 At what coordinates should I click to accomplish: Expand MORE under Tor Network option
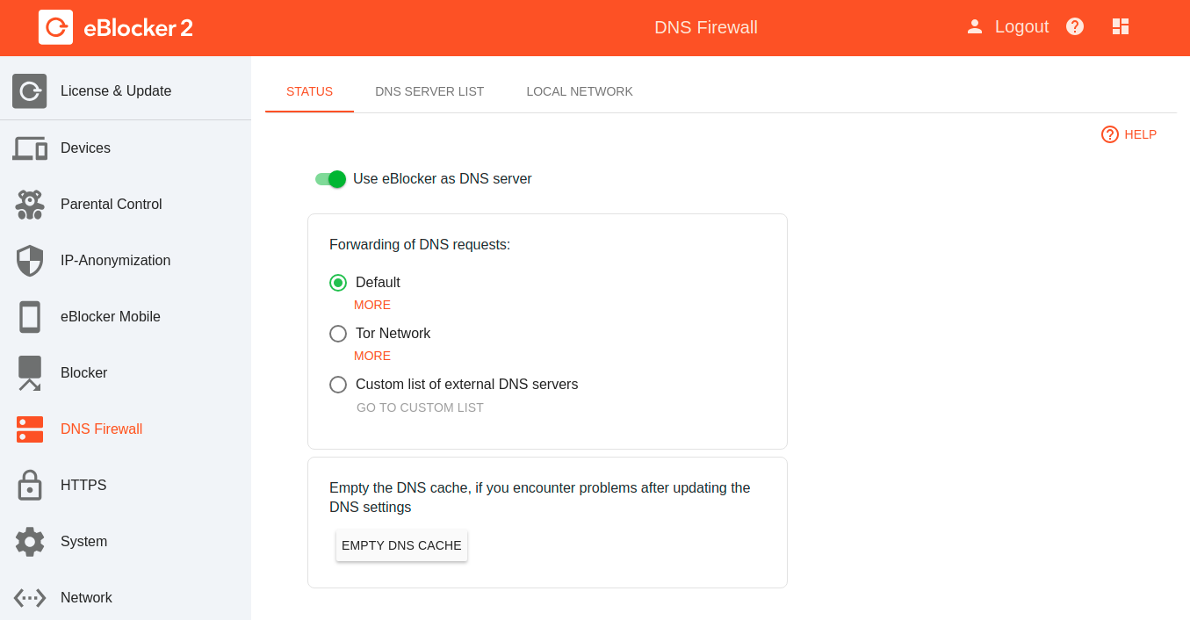[372, 356]
